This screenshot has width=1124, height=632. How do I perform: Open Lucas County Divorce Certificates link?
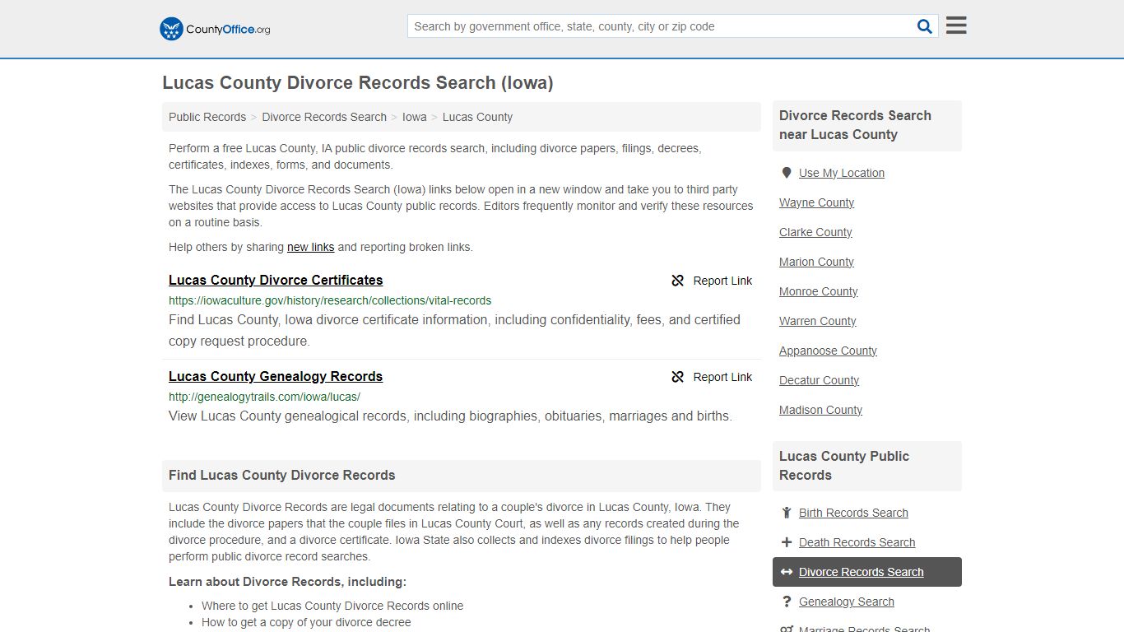[276, 280]
